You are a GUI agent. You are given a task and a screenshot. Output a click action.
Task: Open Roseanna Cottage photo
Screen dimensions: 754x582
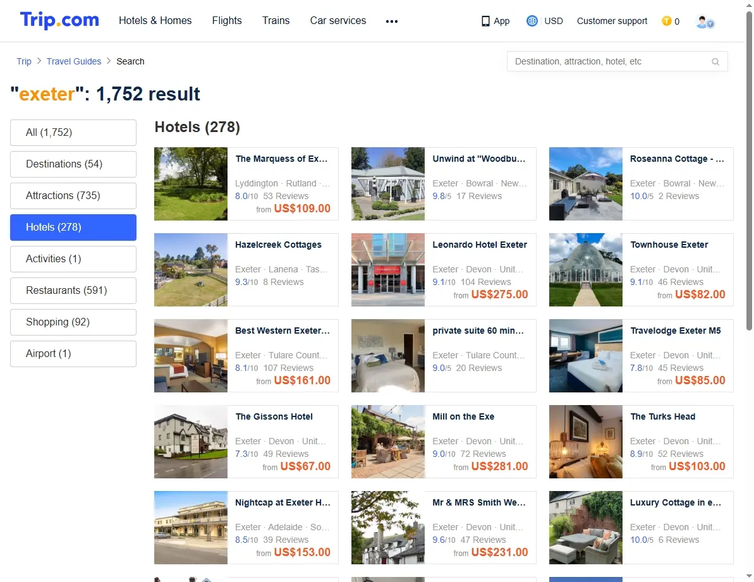585,184
